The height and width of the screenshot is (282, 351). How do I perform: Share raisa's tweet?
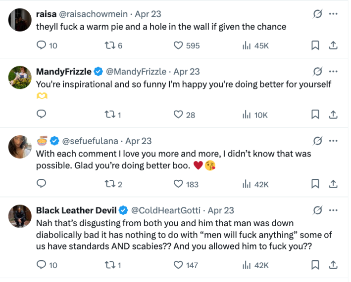click(x=333, y=45)
